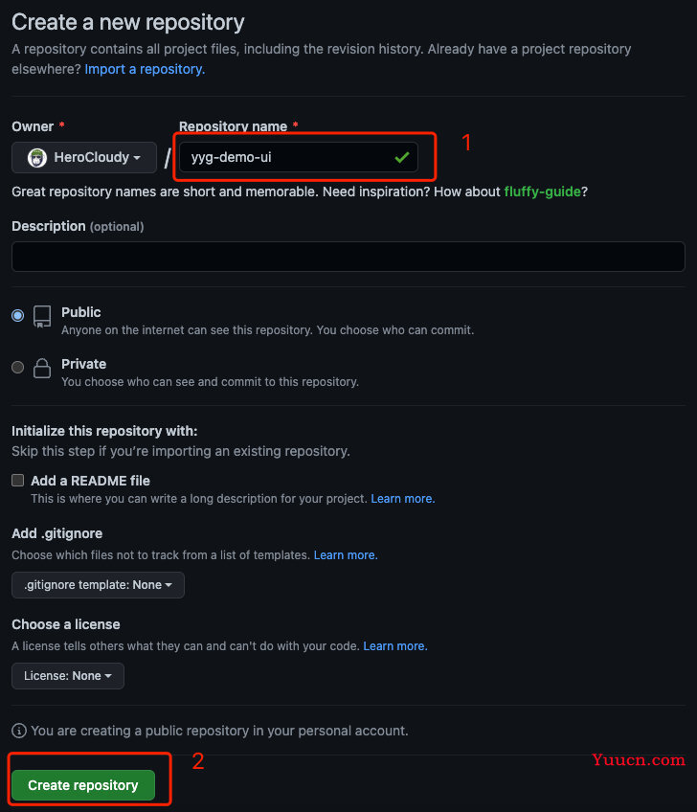Expand the .gitignore template dropdown
The image size is (697, 812).
click(98, 585)
